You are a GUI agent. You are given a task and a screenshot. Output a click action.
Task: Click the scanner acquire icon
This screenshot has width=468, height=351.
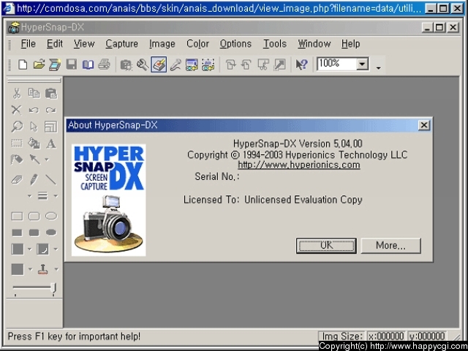point(55,64)
